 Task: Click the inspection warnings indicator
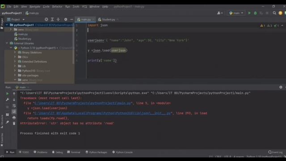point(269,26)
